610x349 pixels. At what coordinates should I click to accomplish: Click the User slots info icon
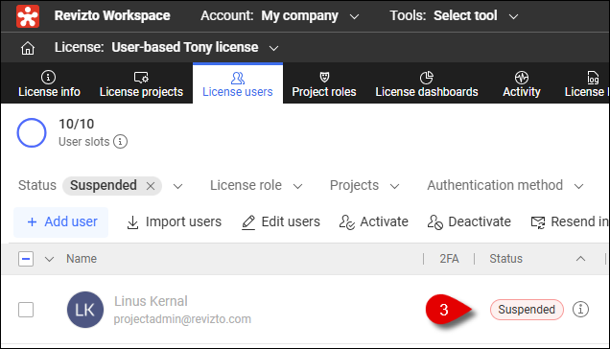click(x=120, y=142)
